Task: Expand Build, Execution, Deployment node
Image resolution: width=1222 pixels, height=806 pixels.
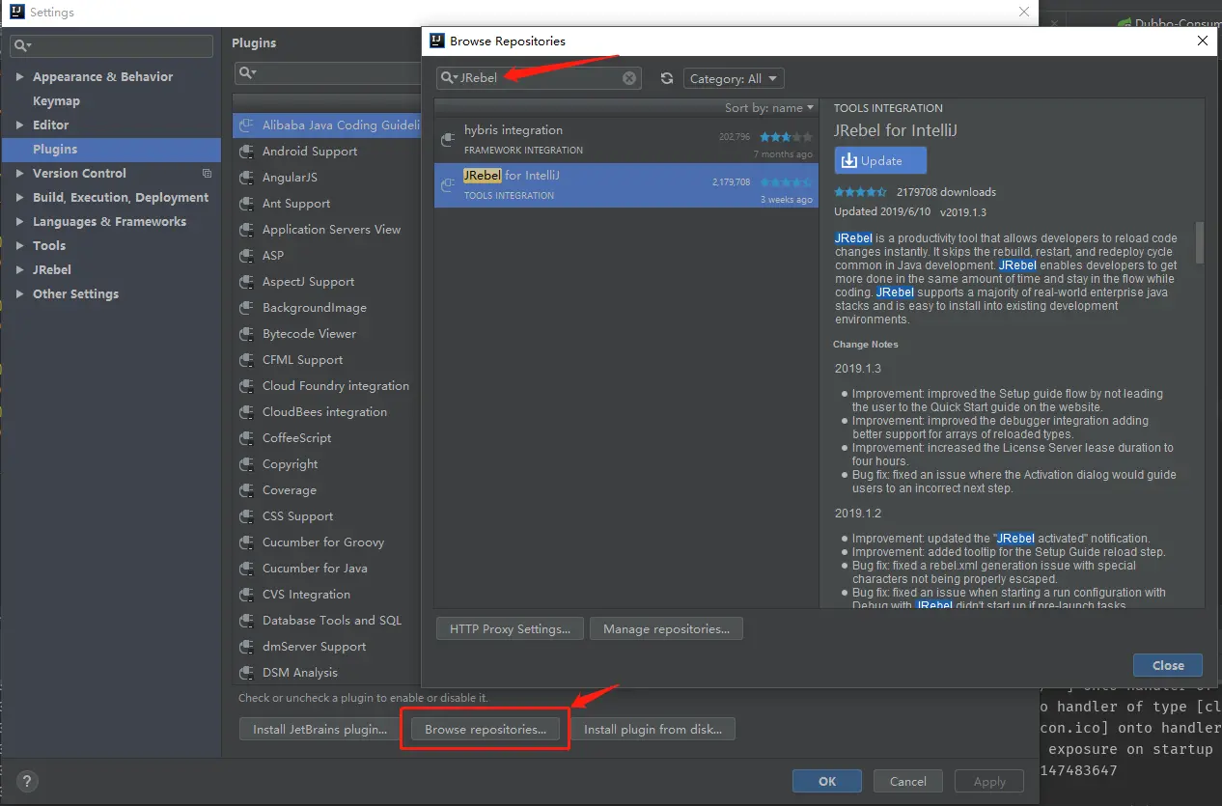Action: (20, 198)
